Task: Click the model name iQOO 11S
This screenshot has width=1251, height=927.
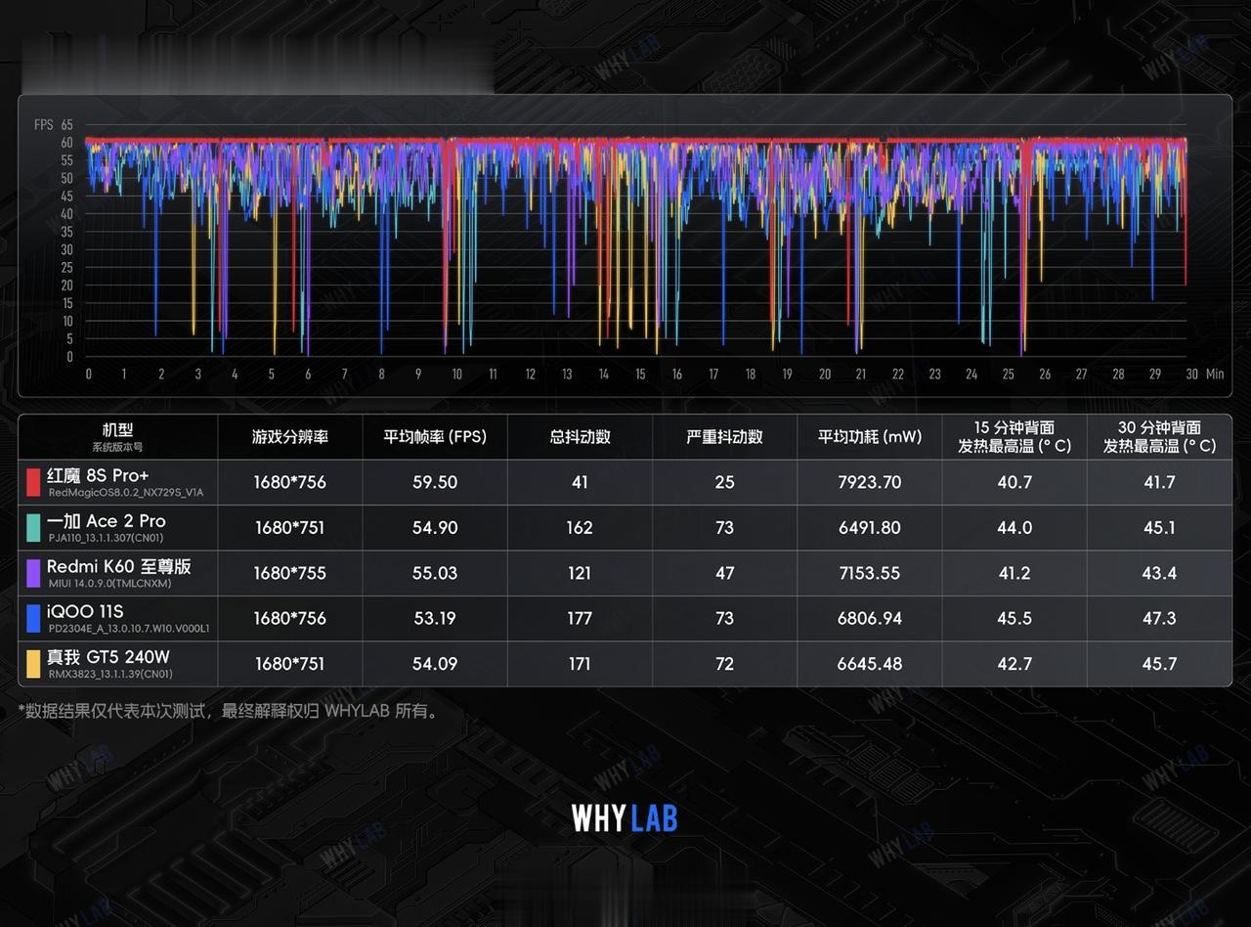Action: click(x=85, y=611)
